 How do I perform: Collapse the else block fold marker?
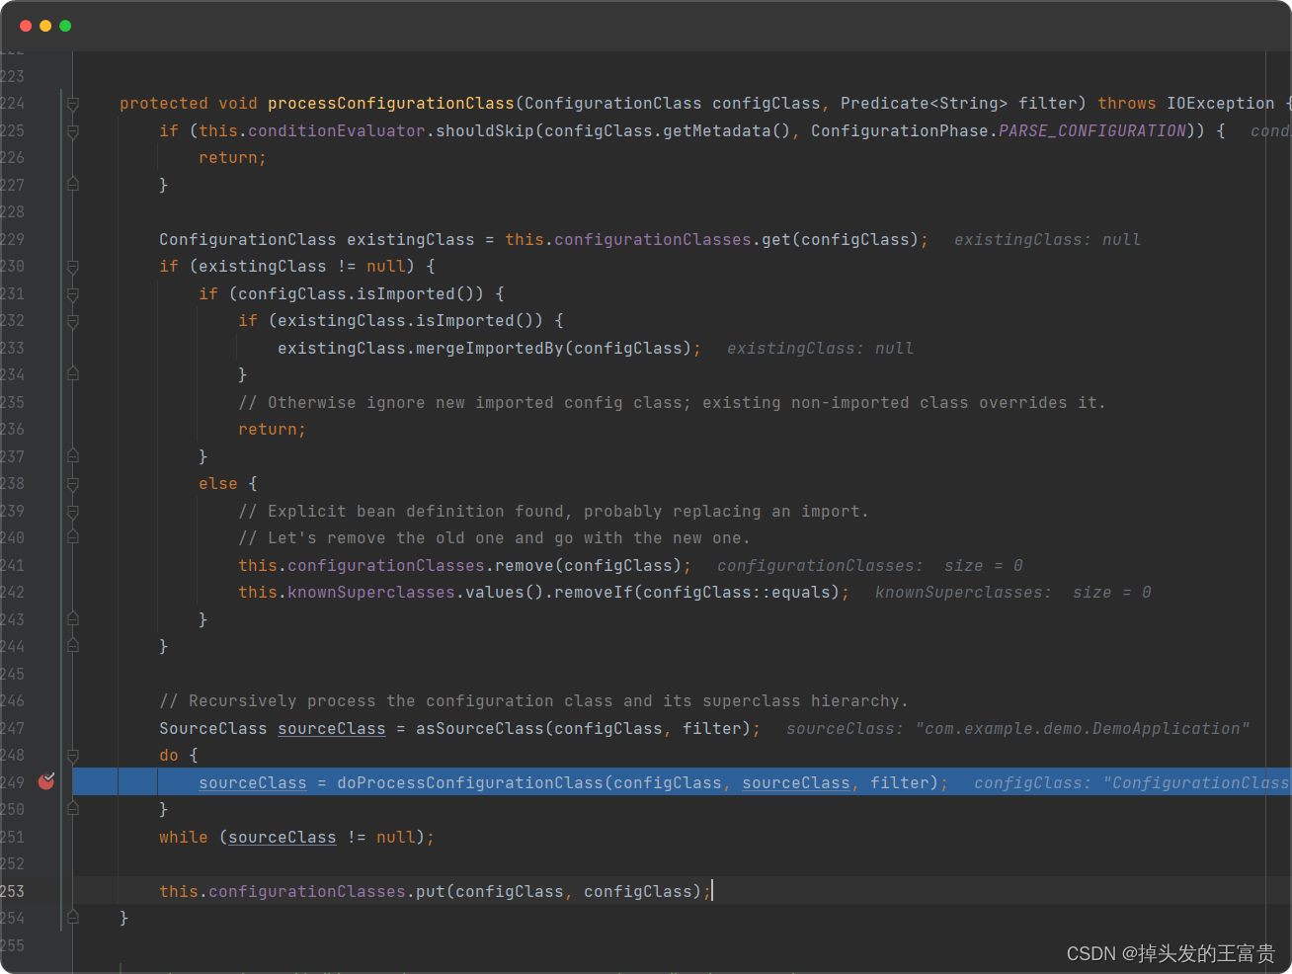(x=73, y=484)
